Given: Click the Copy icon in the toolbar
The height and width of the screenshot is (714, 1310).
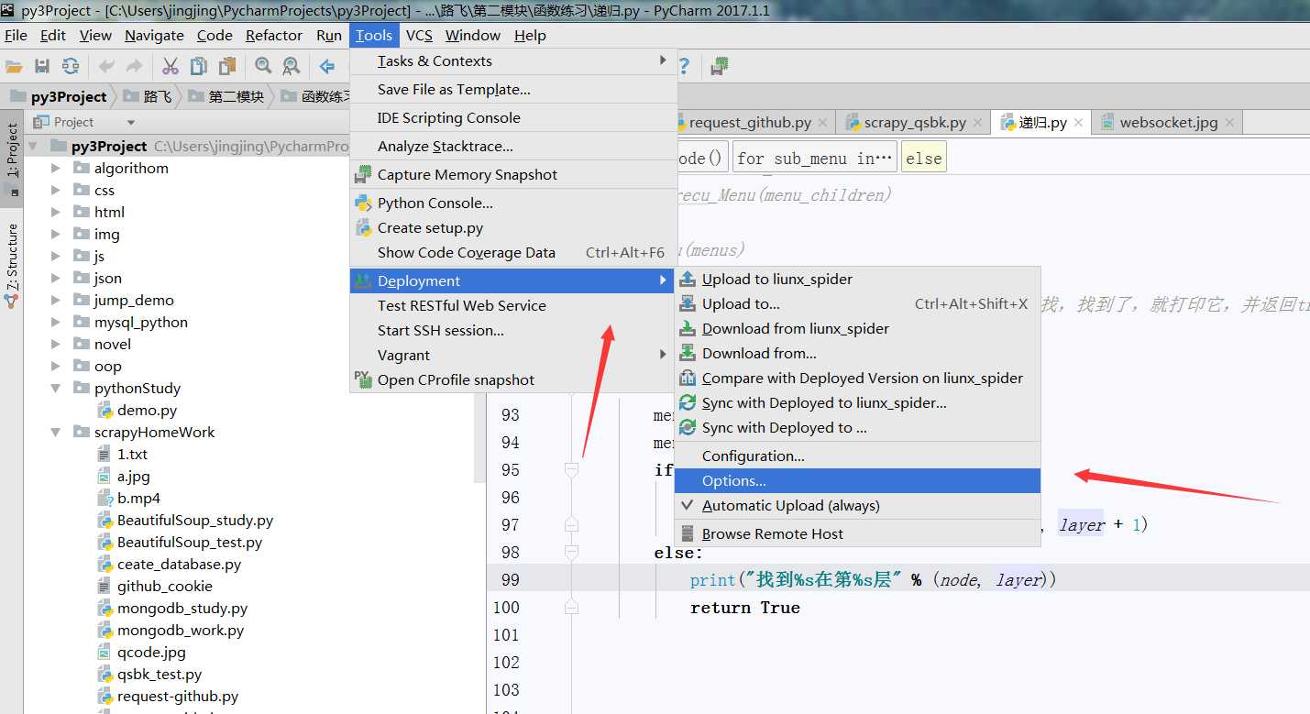Looking at the screenshot, I should (x=199, y=66).
